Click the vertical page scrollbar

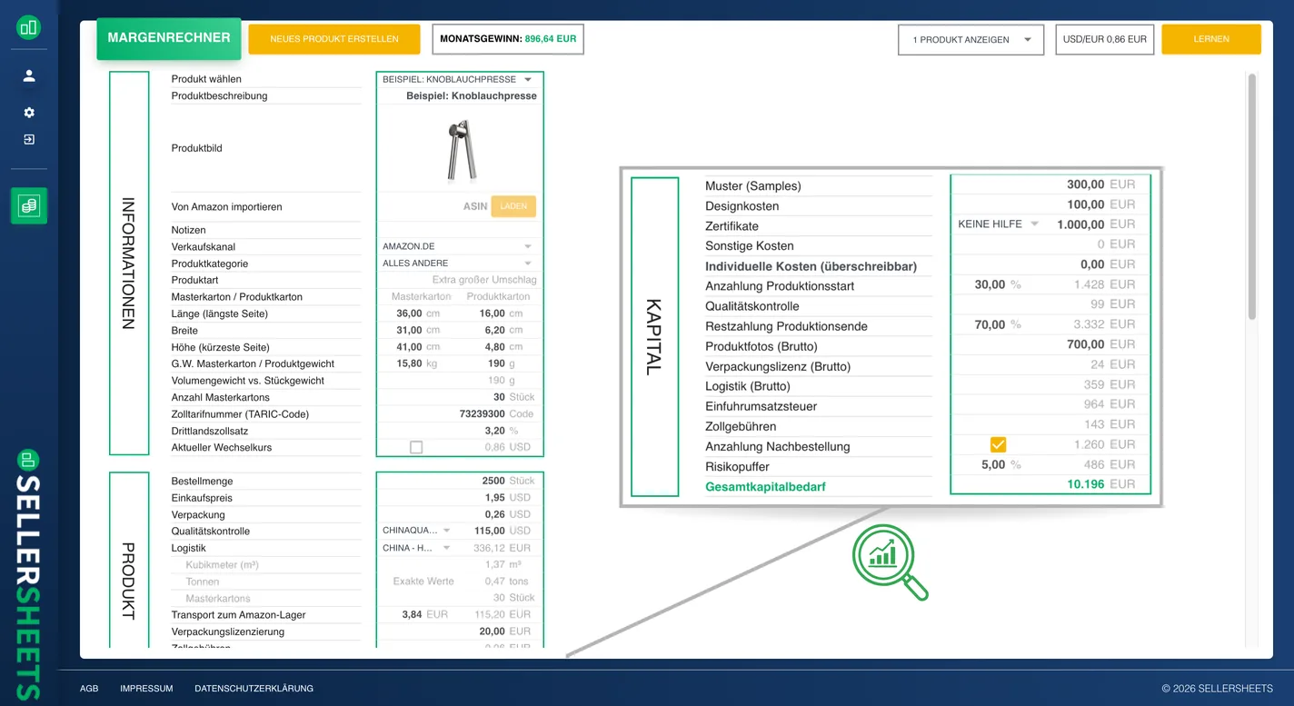click(x=1252, y=197)
